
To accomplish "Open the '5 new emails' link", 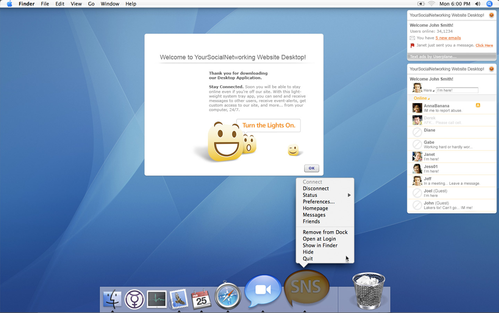I will click(x=448, y=38).
